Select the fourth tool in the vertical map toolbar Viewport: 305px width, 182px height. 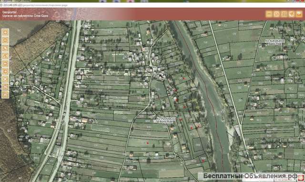pos(5,56)
